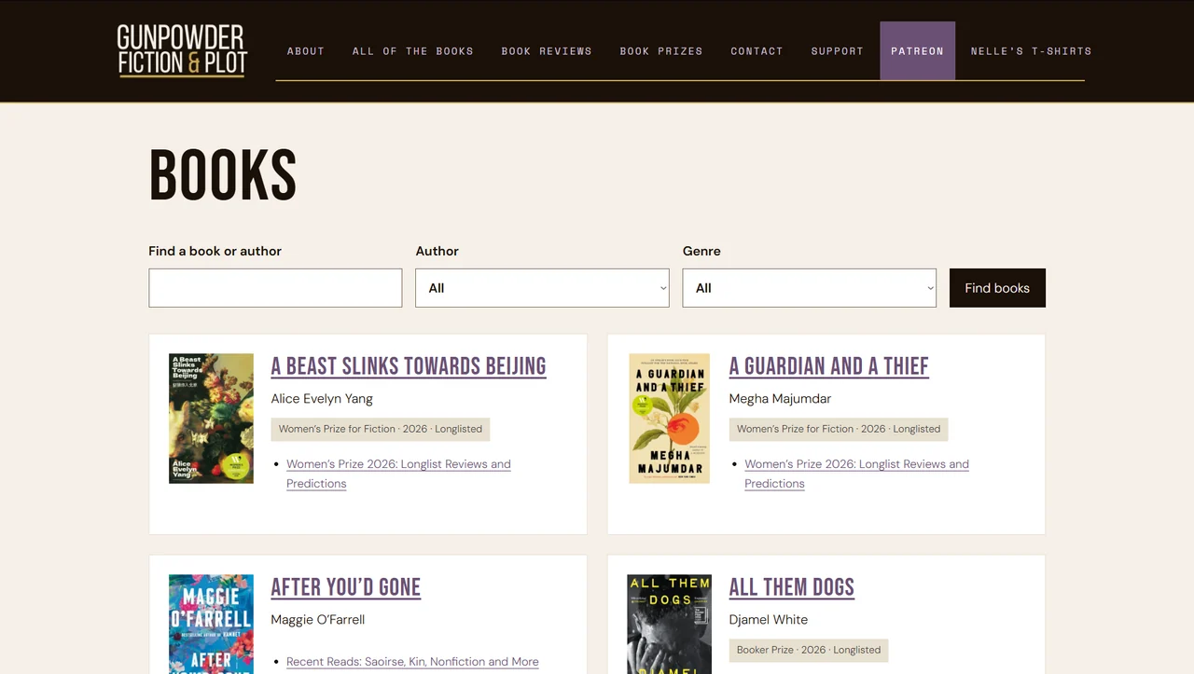Screen dimensions: 1194x674
Task: Open Women's Prize 2026 link under Megha Majumdar
Action: pos(856,474)
